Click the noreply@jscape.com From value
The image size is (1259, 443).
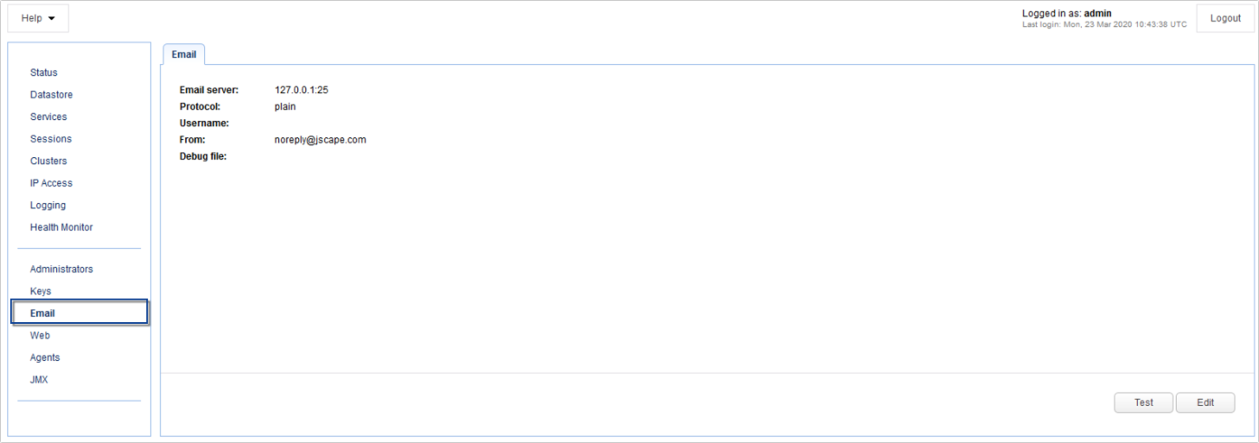(x=321, y=140)
